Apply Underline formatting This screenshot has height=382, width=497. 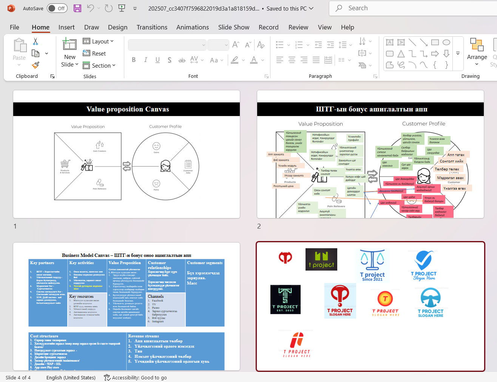[x=157, y=60]
